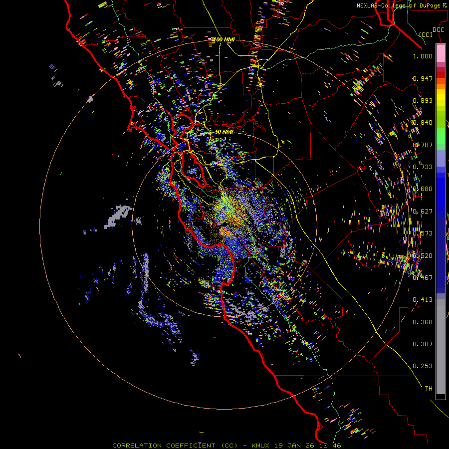Click the DCC product label
Viewport: 449px width, 449px height.
coord(438,30)
